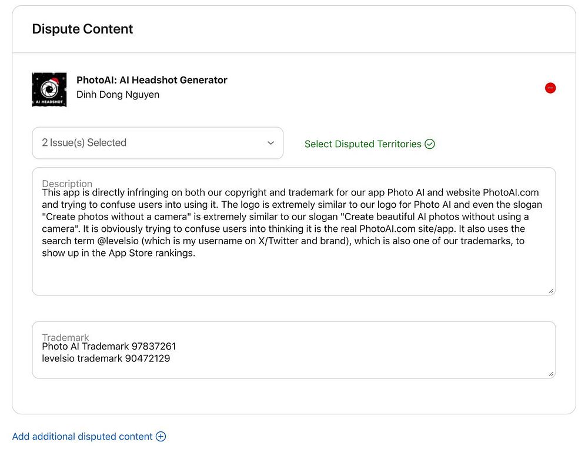This screenshot has height=452, width=588.
Task: Click the green checkmark beside Disputed Territories
Action: tap(430, 144)
